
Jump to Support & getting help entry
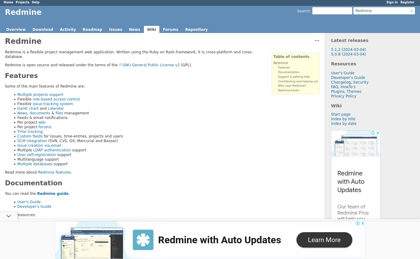coord(294,77)
